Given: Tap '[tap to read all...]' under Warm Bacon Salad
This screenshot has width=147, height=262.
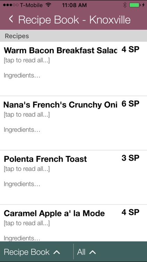Looking at the screenshot, I should 27,60.
